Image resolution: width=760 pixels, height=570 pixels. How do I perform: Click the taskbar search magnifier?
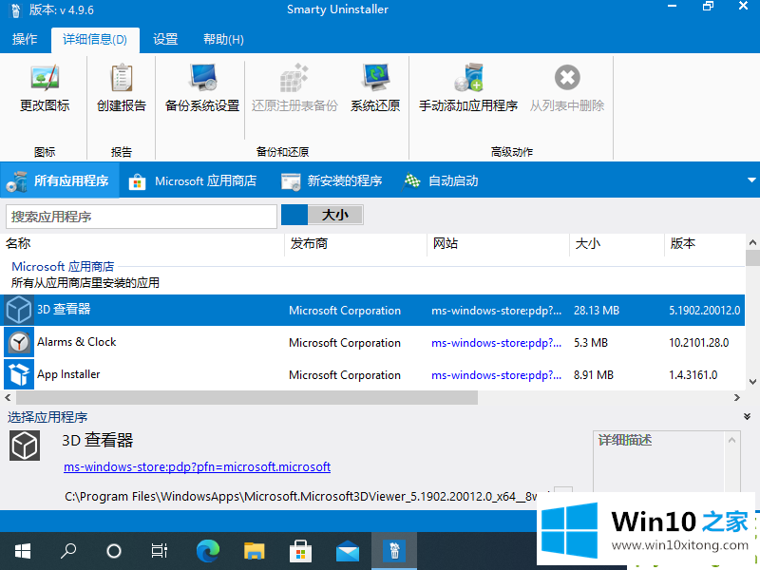(67, 551)
